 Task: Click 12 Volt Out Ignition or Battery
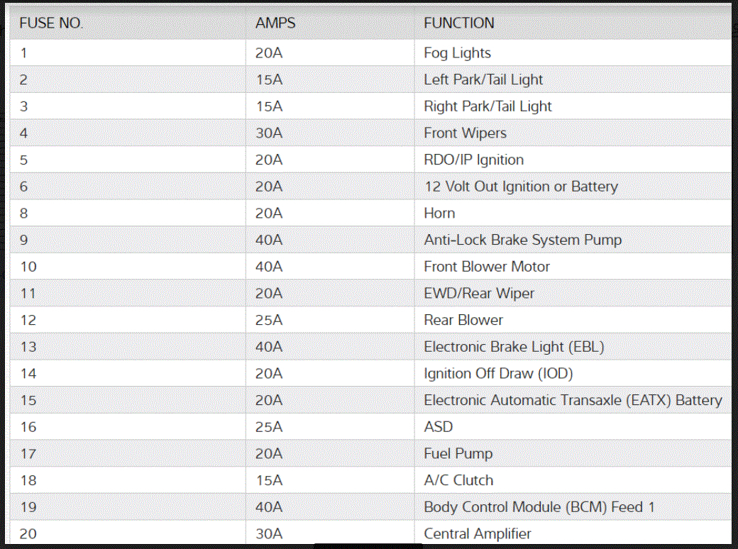pyautogui.click(x=521, y=187)
